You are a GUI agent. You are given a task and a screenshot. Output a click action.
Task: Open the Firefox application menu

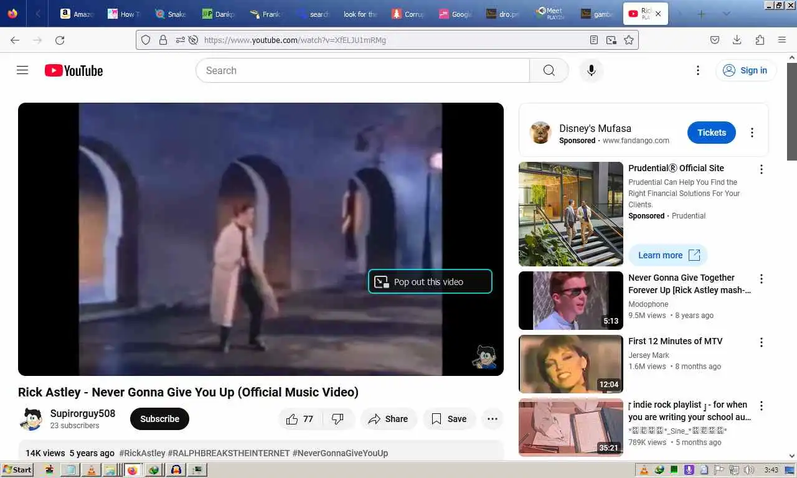pyautogui.click(x=782, y=40)
